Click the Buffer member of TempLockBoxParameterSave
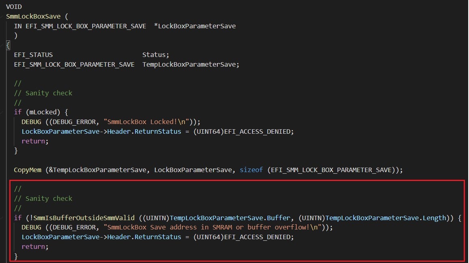The height and width of the screenshot is (263, 469). click(278, 218)
